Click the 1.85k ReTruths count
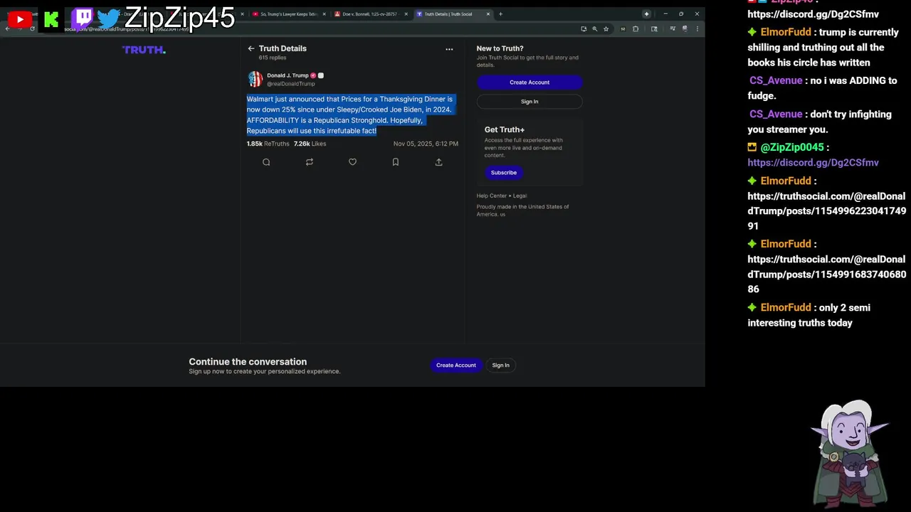Viewport: 911px width, 512px height. 268,144
